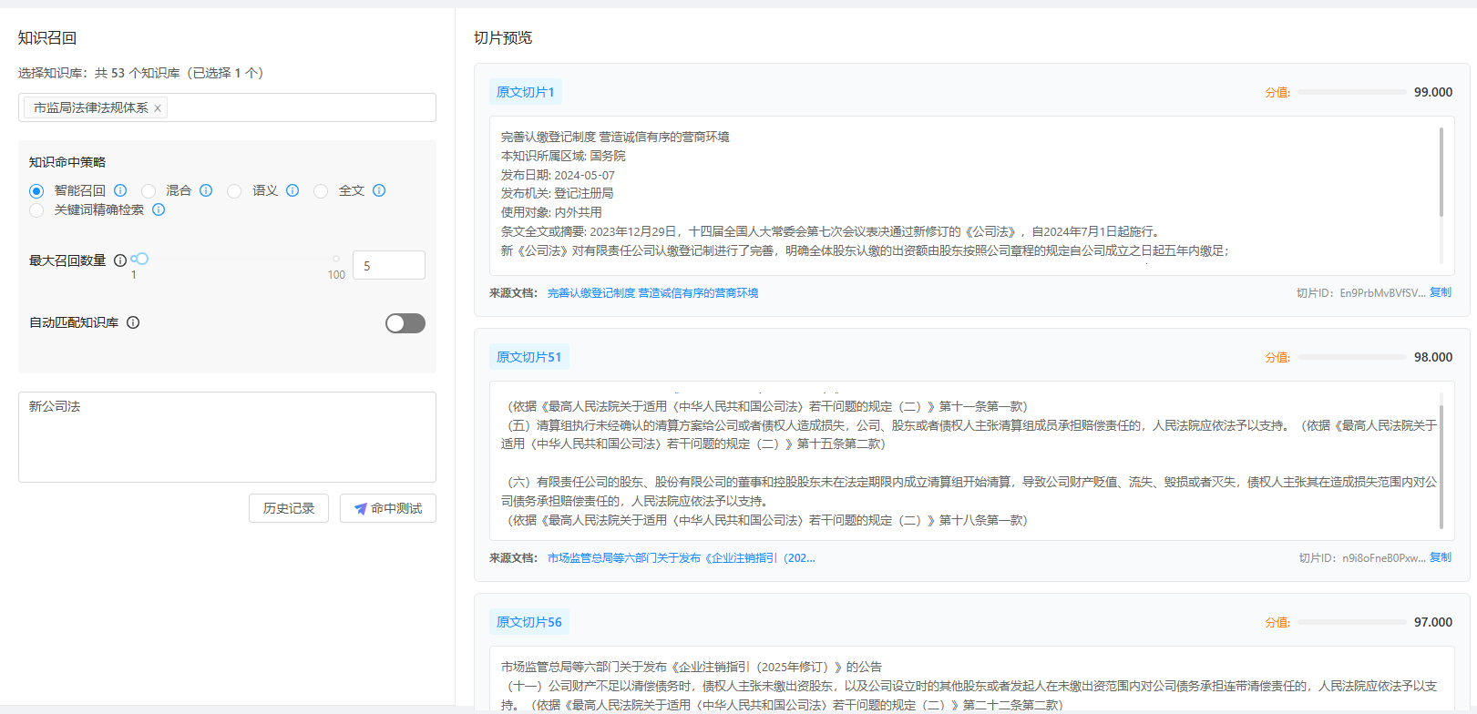Focus the max recall number input
The height and width of the screenshot is (714, 1477).
[x=389, y=265]
